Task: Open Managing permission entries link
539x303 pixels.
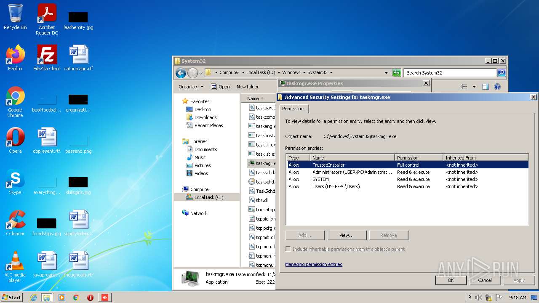Action: click(314, 264)
